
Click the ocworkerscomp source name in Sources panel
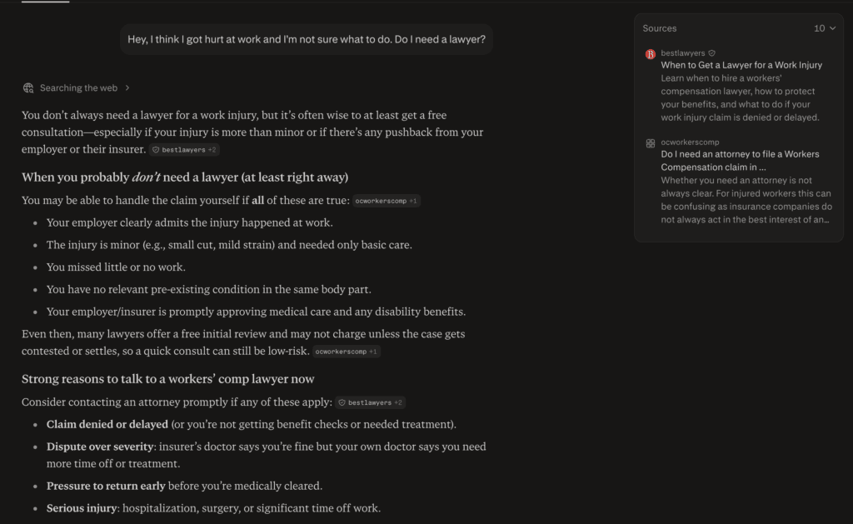(x=690, y=142)
